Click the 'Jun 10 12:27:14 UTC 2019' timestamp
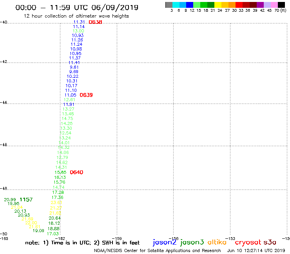The width and height of the screenshot is (290, 254). click(x=256, y=250)
